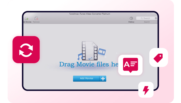181x103 pixels.
Task: Click the Drag Movie files here text
Action: point(89,64)
